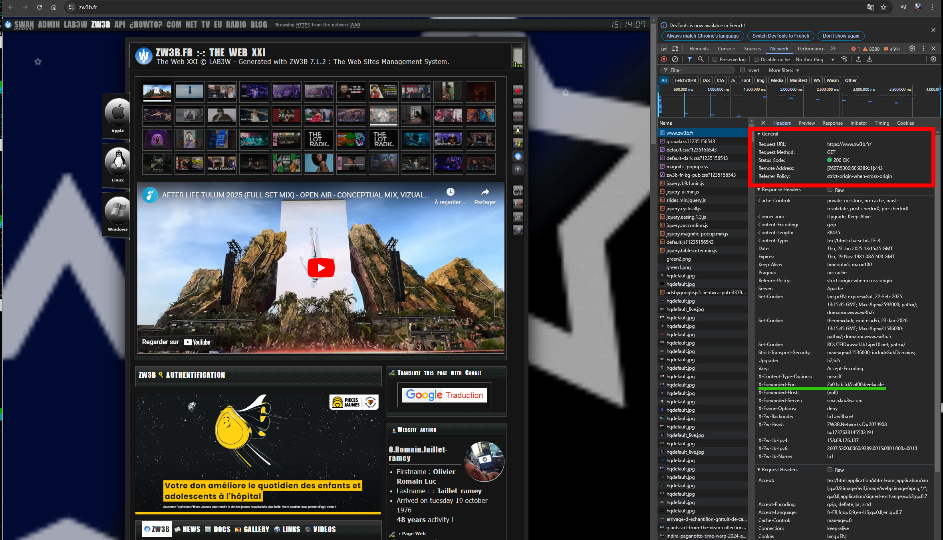
Task: Import a HAR file with upload arrow
Action: tap(859, 59)
